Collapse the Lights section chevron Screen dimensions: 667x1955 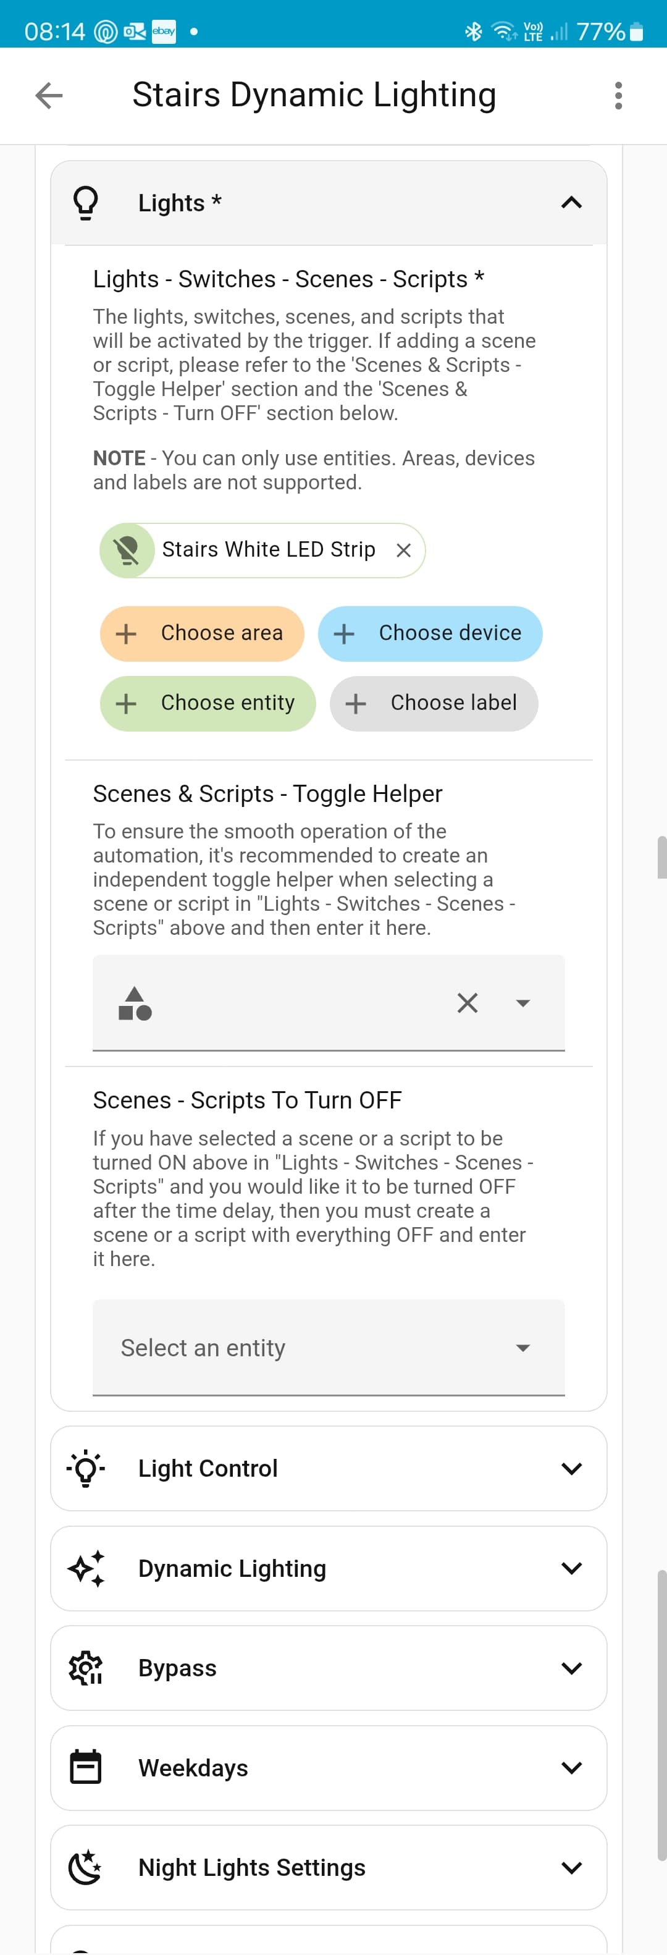pos(571,203)
